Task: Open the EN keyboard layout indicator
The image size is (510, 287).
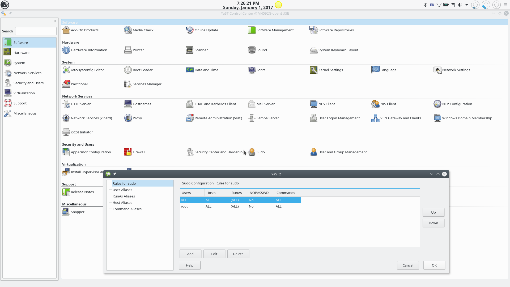Action: (432, 5)
